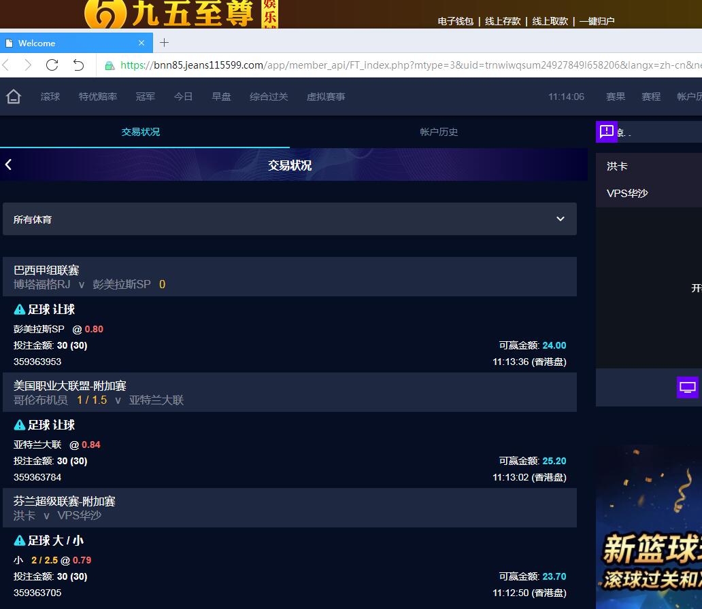Open the 早盘 menu

[x=222, y=97]
